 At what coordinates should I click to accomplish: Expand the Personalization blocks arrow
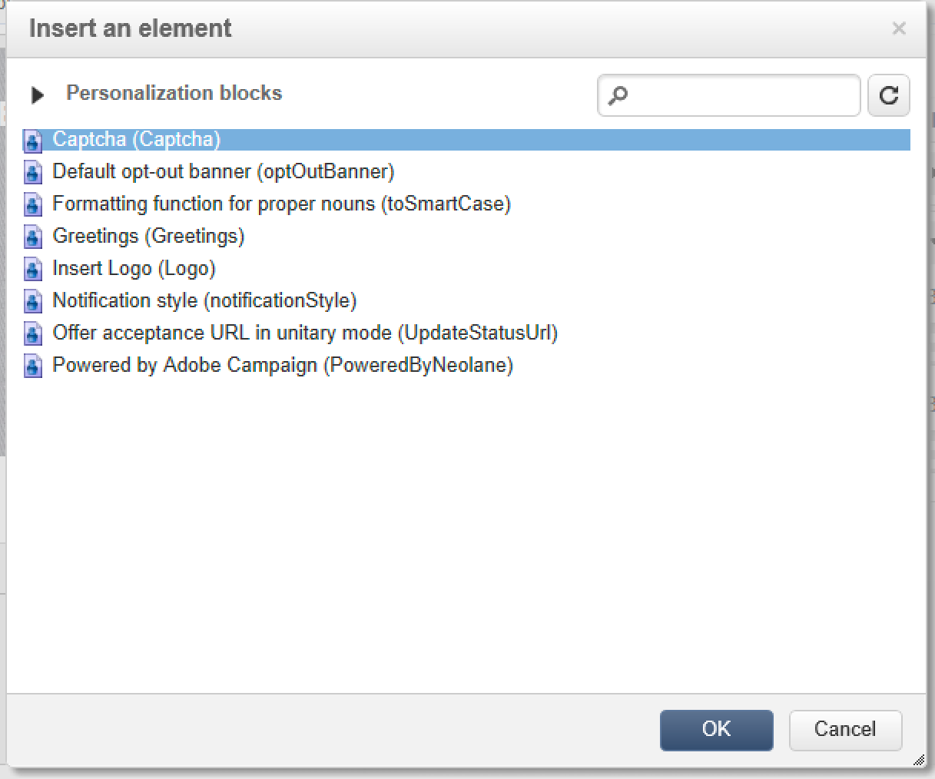(37, 95)
